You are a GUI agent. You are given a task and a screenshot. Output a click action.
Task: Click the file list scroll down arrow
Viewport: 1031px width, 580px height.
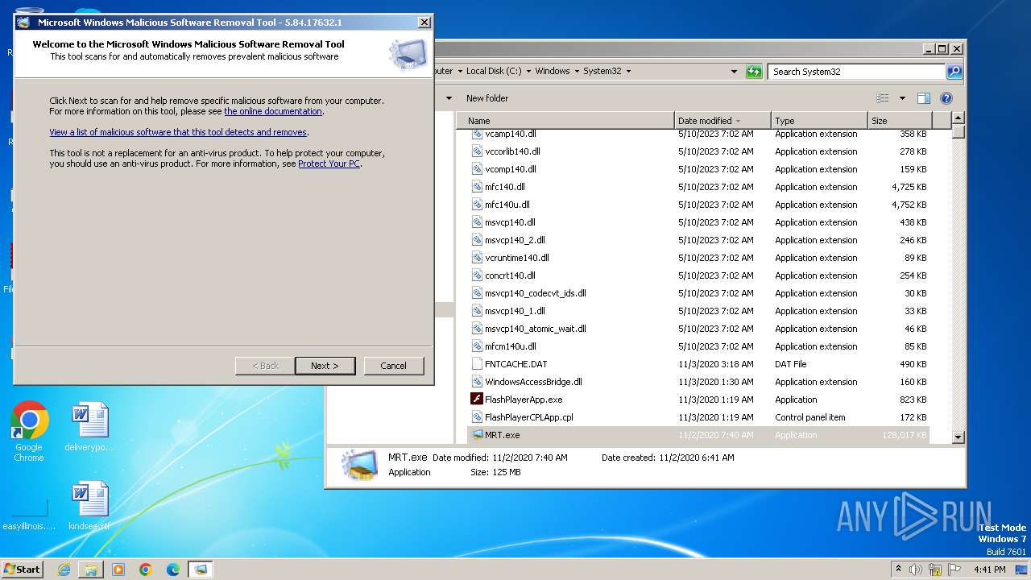(x=958, y=437)
